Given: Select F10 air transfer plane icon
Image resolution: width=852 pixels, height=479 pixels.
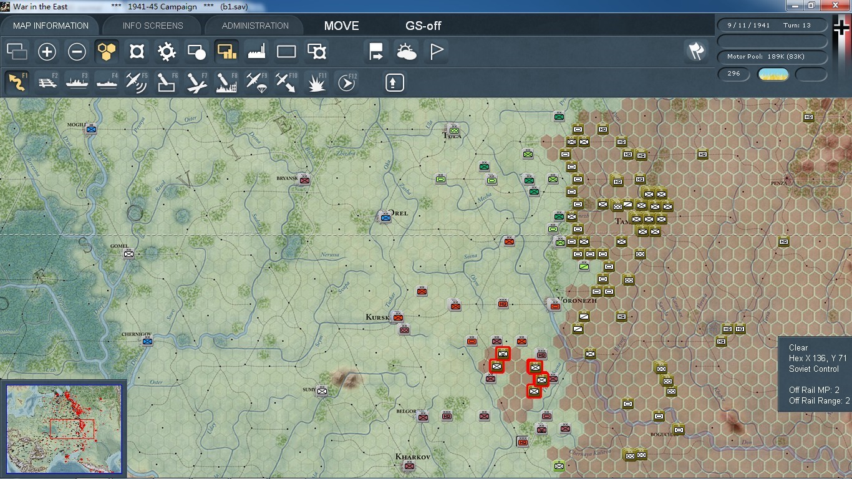Looking at the screenshot, I should (286, 82).
